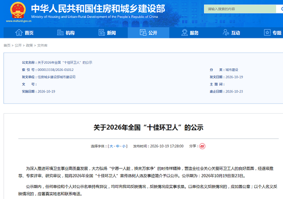Click the home icon beside 首页
Screen dimensions: 283x199
(19, 33)
